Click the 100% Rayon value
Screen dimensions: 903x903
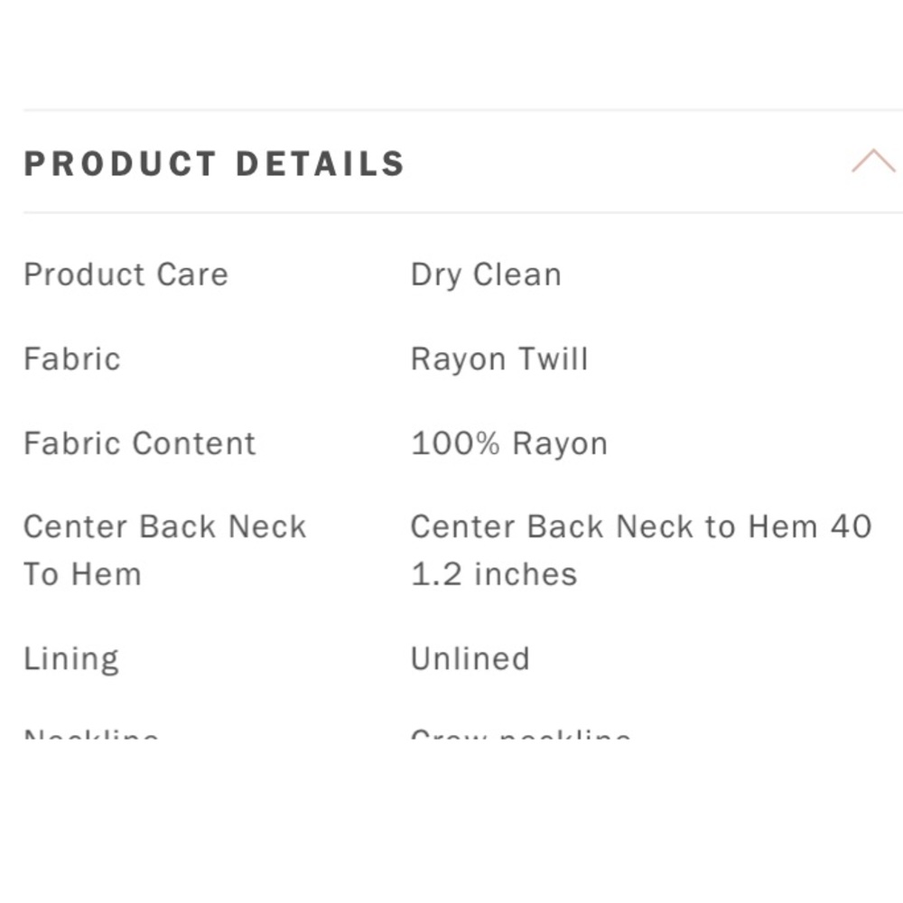pyautogui.click(x=509, y=444)
